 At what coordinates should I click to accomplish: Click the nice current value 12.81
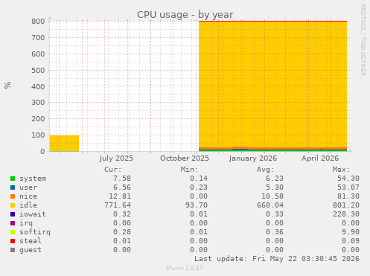point(120,196)
